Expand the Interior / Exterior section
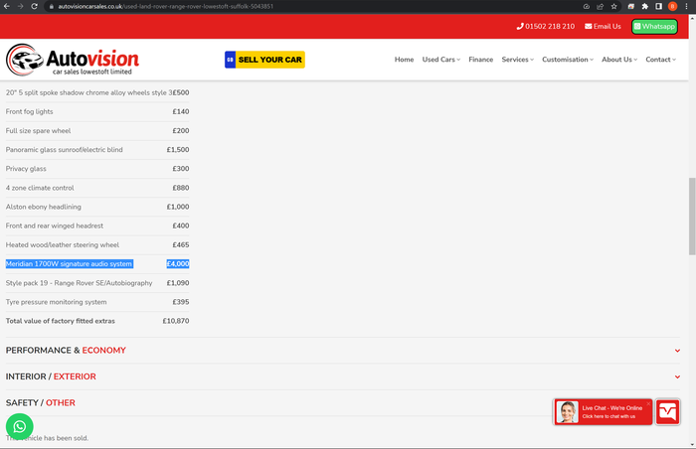This screenshot has height=449, width=696. click(x=343, y=376)
